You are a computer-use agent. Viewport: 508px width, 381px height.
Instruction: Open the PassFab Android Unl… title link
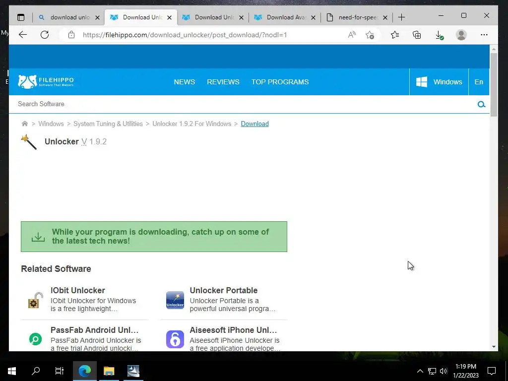coord(94,330)
